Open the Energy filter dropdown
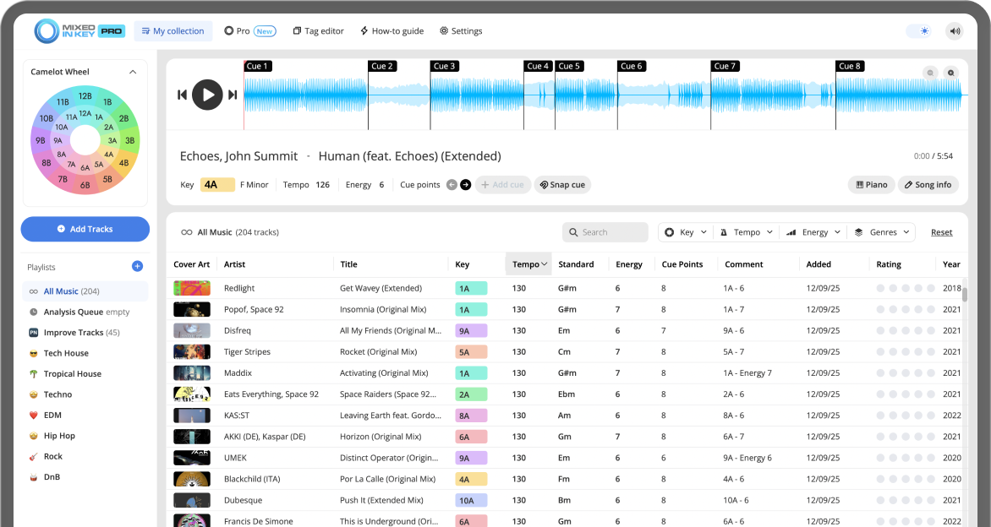This screenshot has width=991, height=527. 813,232
